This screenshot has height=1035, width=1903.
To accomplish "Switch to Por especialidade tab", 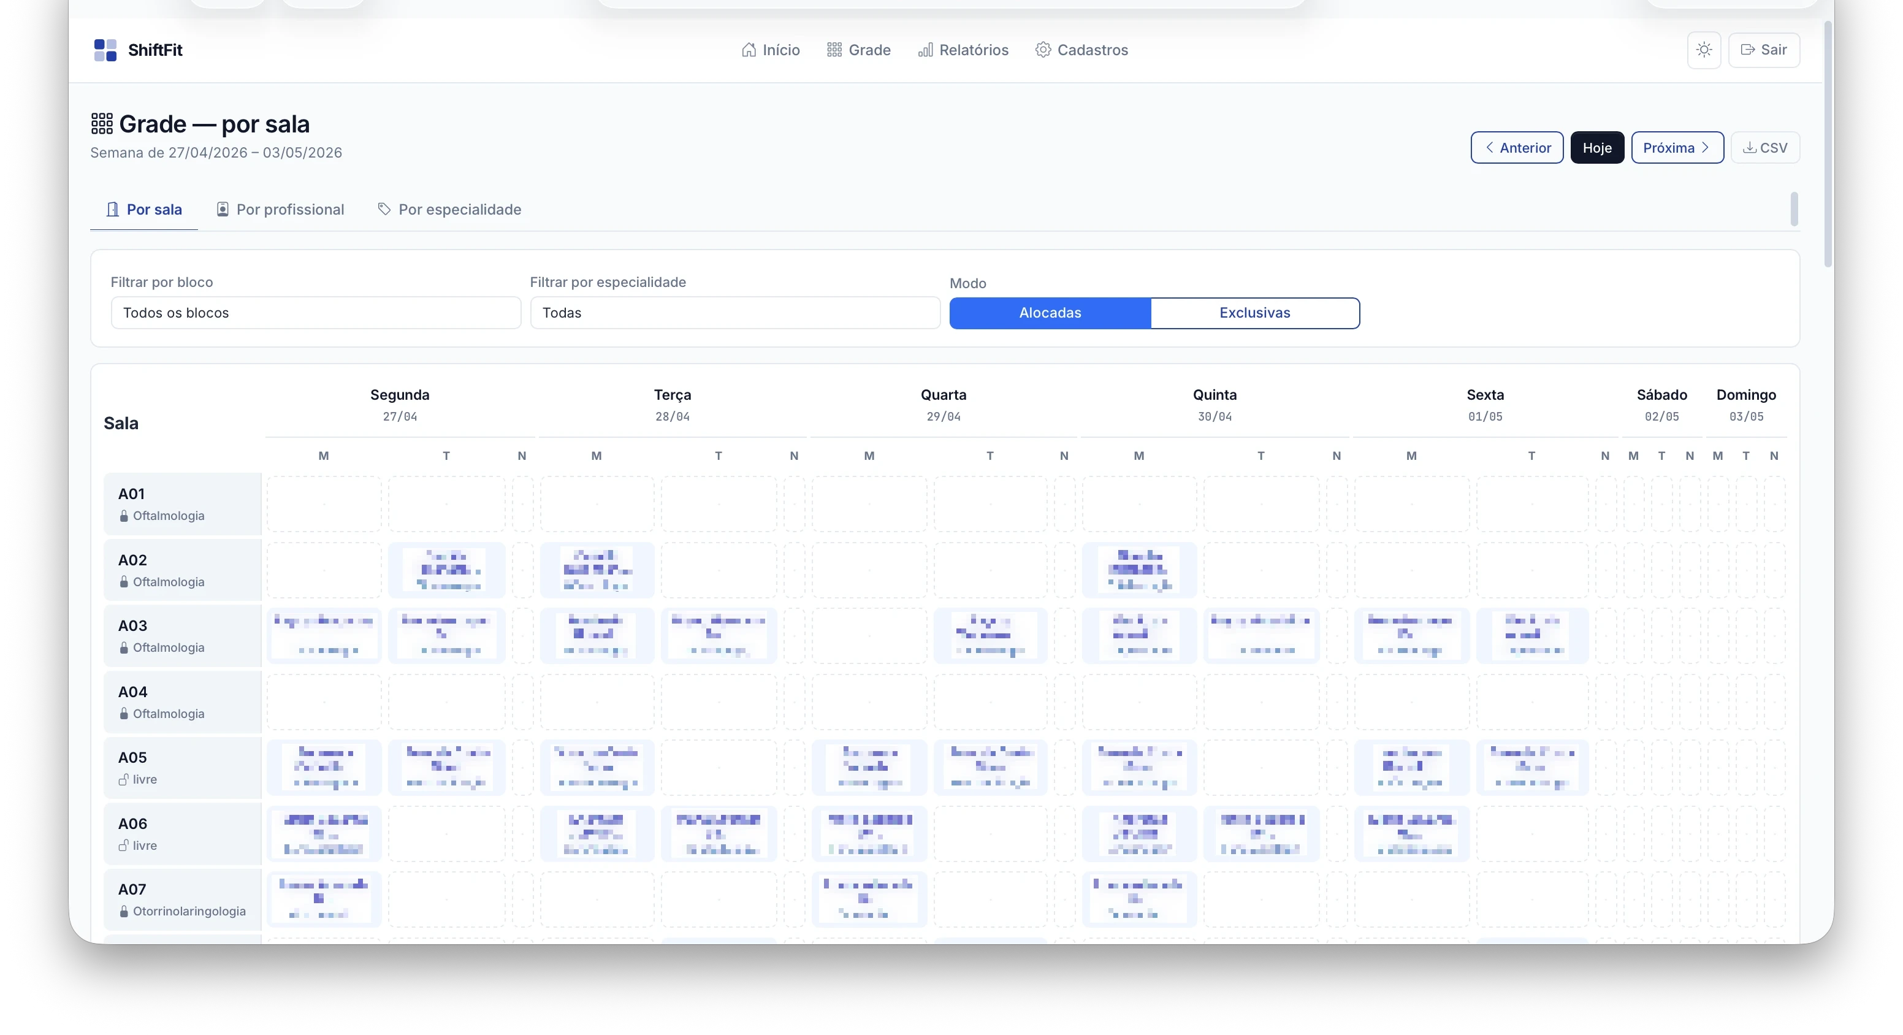I will point(449,210).
